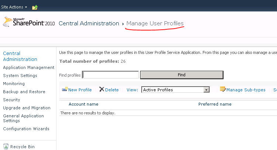
Task: Click the Manage Sub-types icon
Action: coord(223,89)
